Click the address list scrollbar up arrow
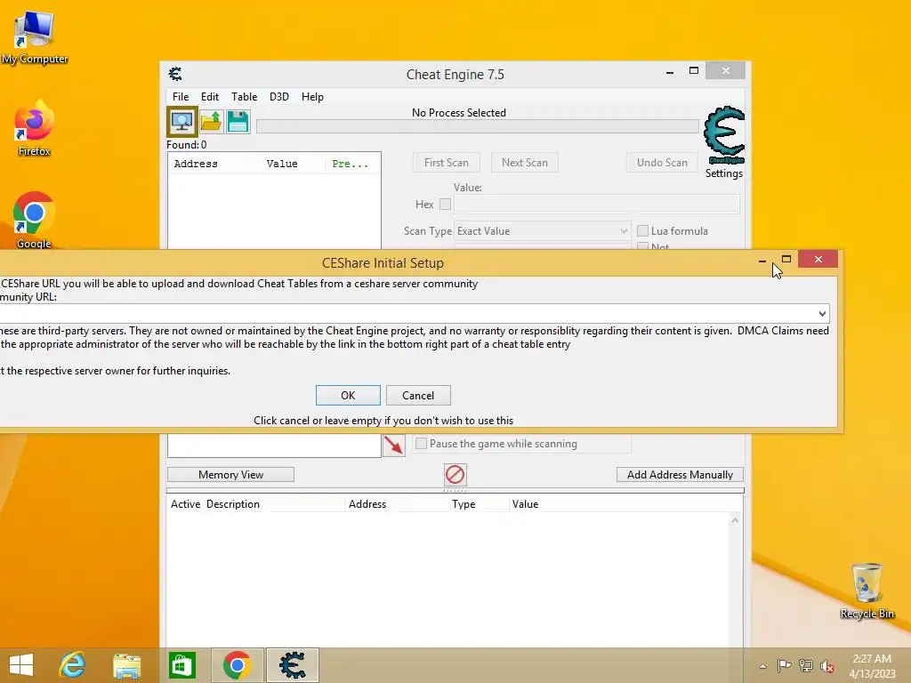Image resolution: width=911 pixels, height=683 pixels. tap(735, 520)
